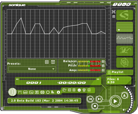Click the checkered flag icon in the bottom toolbar
Image resolution: width=138 pixels, height=114 pixels.
[20, 92]
